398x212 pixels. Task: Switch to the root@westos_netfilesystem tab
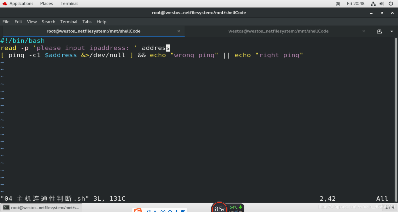tap(93, 31)
